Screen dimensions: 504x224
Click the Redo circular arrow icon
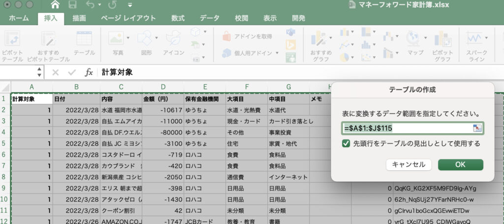113,5
